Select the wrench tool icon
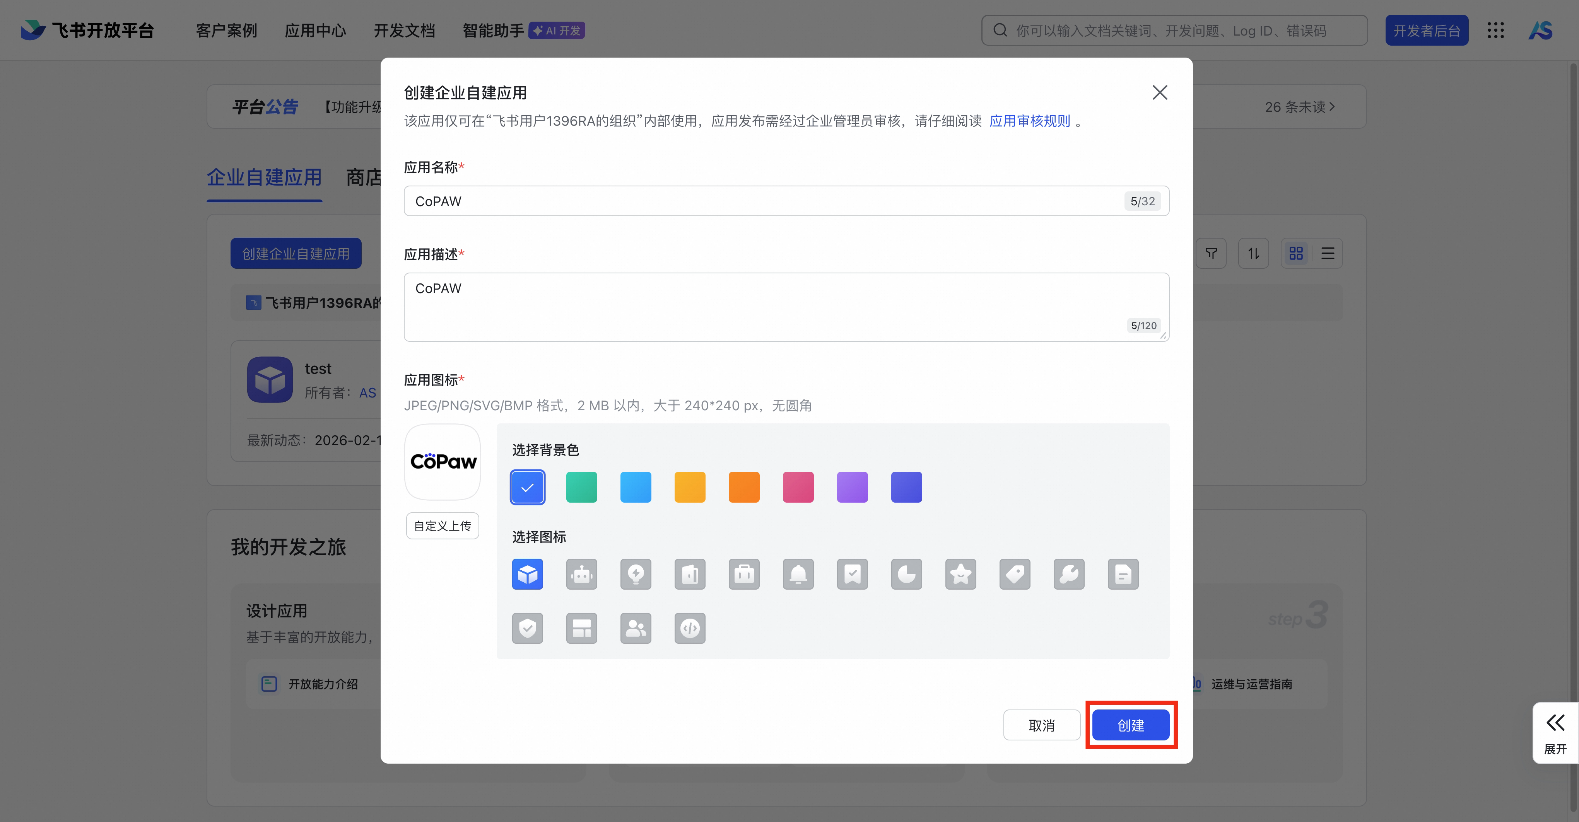This screenshot has height=822, width=1579. pos(1068,574)
